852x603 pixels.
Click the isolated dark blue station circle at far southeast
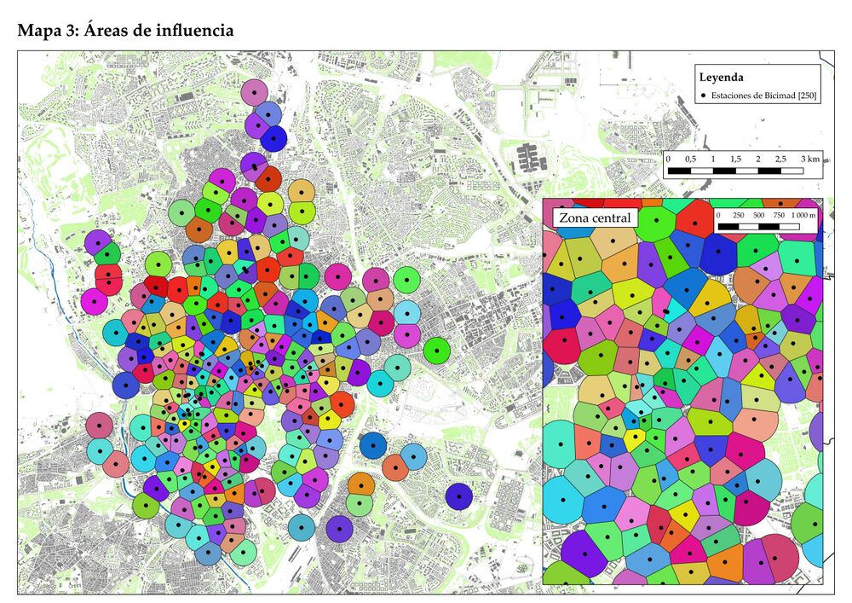click(458, 496)
